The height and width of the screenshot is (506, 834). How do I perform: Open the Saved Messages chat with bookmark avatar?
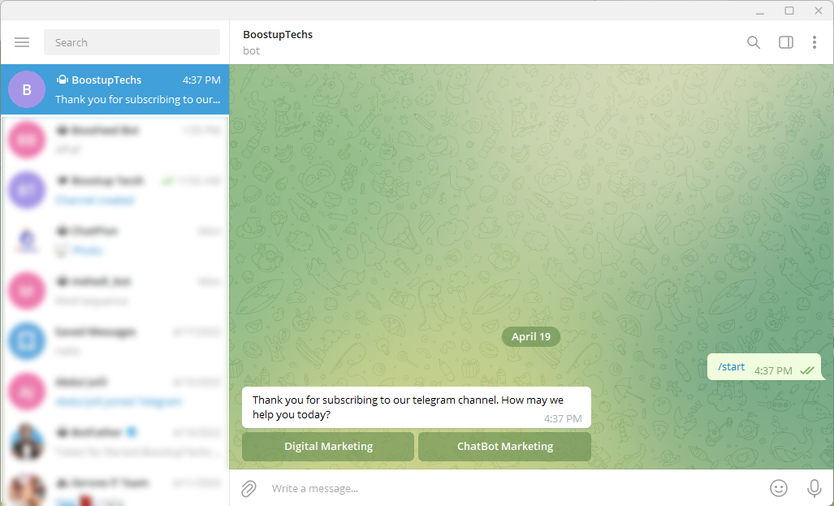(x=115, y=341)
